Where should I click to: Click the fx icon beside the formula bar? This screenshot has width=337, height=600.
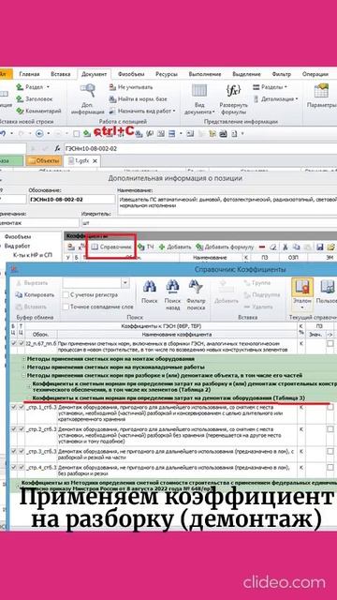pos(57,148)
